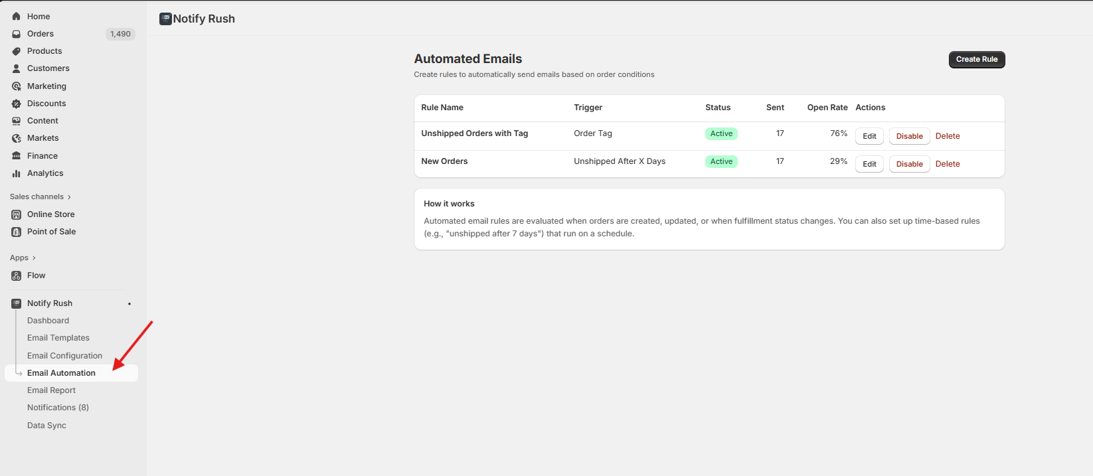This screenshot has height=476, width=1093.
Task: Edit the Unshipped Orders with Tag rule
Action: [869, 136]
